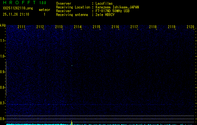The width and height of the screenshot is (197, 125).
Task: Click the 2117 time marker
Action: [134, 27]
